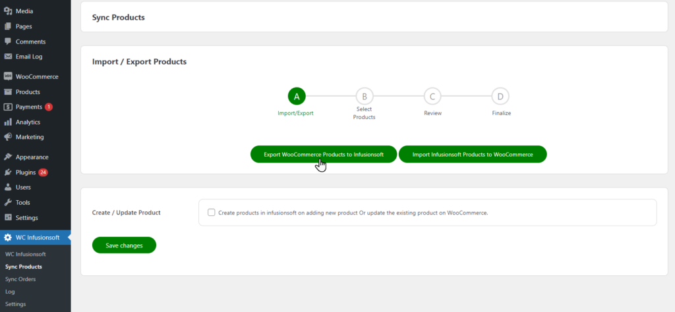
Task: Click the Comments speech bubble icon
Action: [8, 41]
